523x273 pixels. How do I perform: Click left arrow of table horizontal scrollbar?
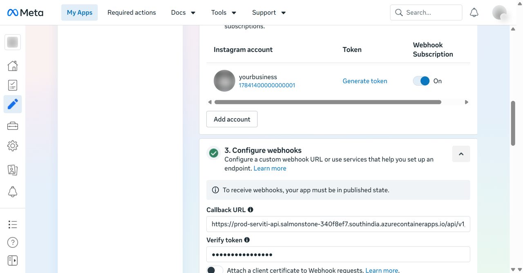pos(210,102)
